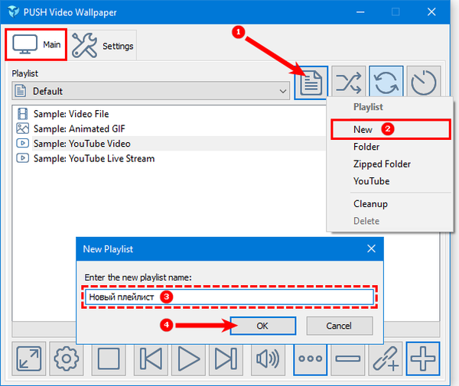Minimize the PUSH Video Wallpaper window
The width and height of the screenshot is (459, 386).
[360, 12]
